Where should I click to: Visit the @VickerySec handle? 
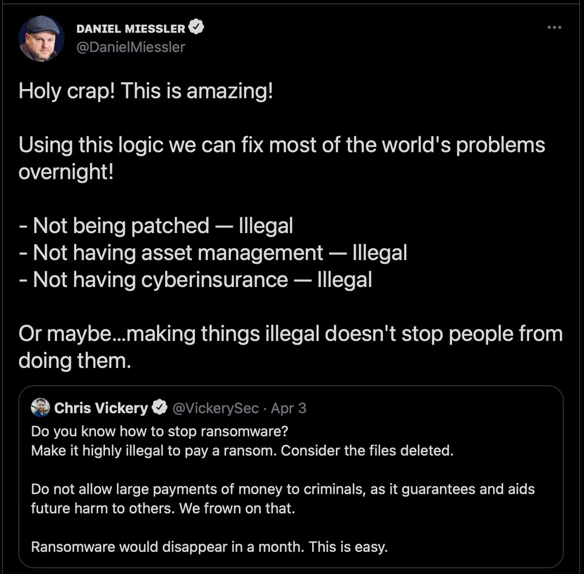point(216,408)
